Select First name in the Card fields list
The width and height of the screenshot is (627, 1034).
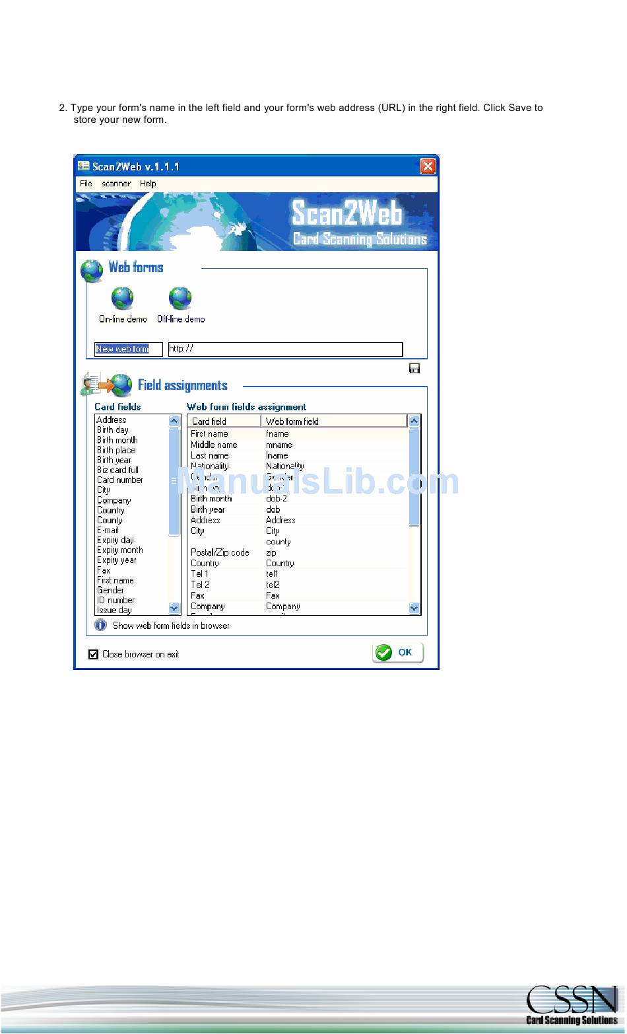[x=115, y=580]
